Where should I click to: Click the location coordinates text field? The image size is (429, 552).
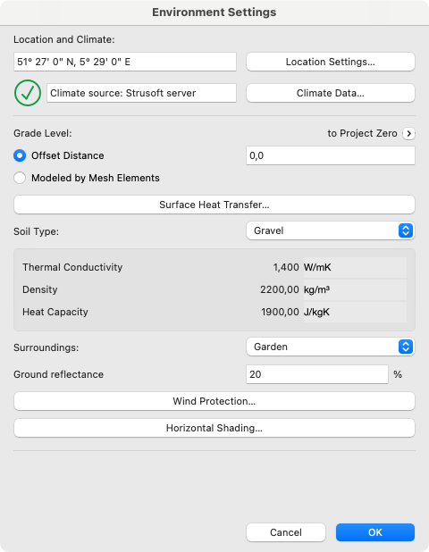[125, 62]
